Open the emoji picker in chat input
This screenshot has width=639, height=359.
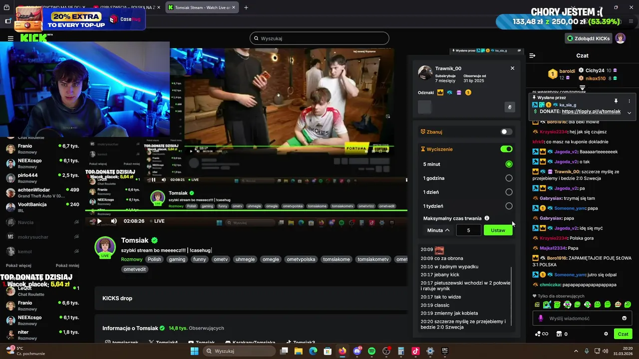625,318
